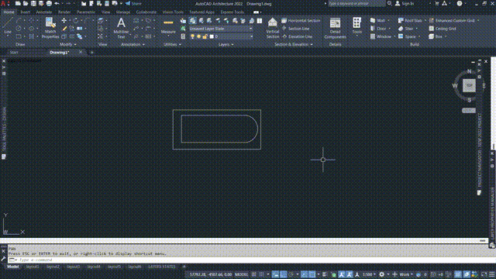Click the Elevation Line tool
Viewport: 496px width, 279px height.
pos(297,36)
